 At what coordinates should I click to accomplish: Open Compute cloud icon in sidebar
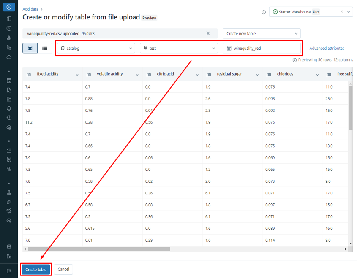tap(9, 57)
